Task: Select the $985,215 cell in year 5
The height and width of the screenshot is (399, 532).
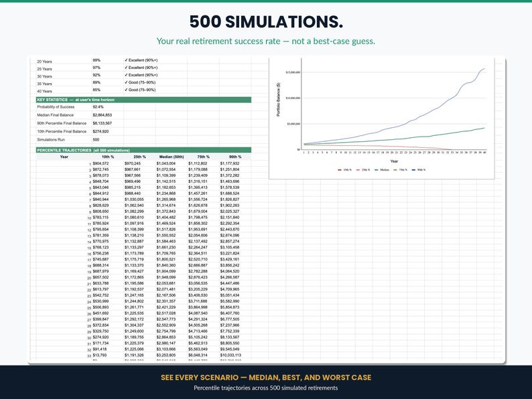Action: tap(133, 187)
